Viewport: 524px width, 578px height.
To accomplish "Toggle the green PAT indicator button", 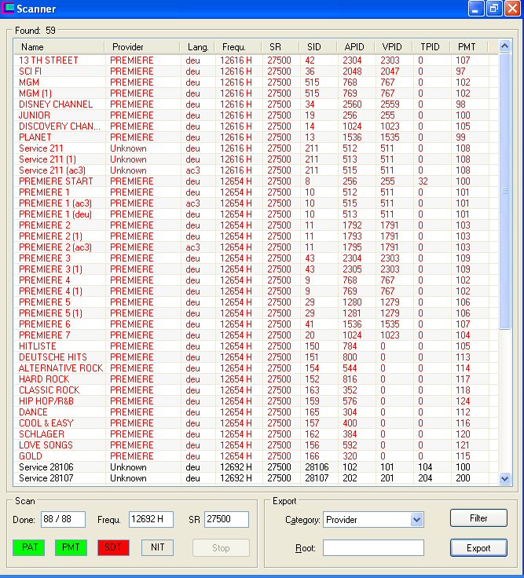I will click(29, 547).
